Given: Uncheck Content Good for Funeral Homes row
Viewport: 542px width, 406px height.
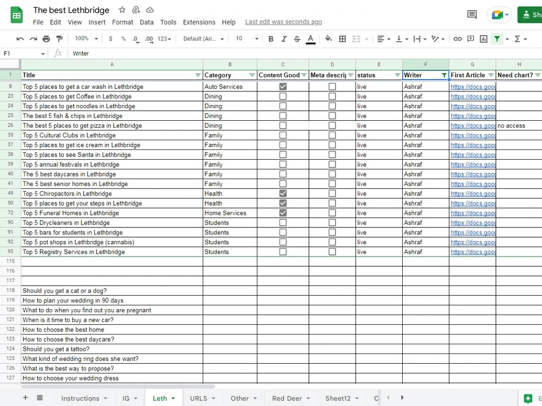Looking at the screenshot, I should pyautogui.click(x=283, y=213).
